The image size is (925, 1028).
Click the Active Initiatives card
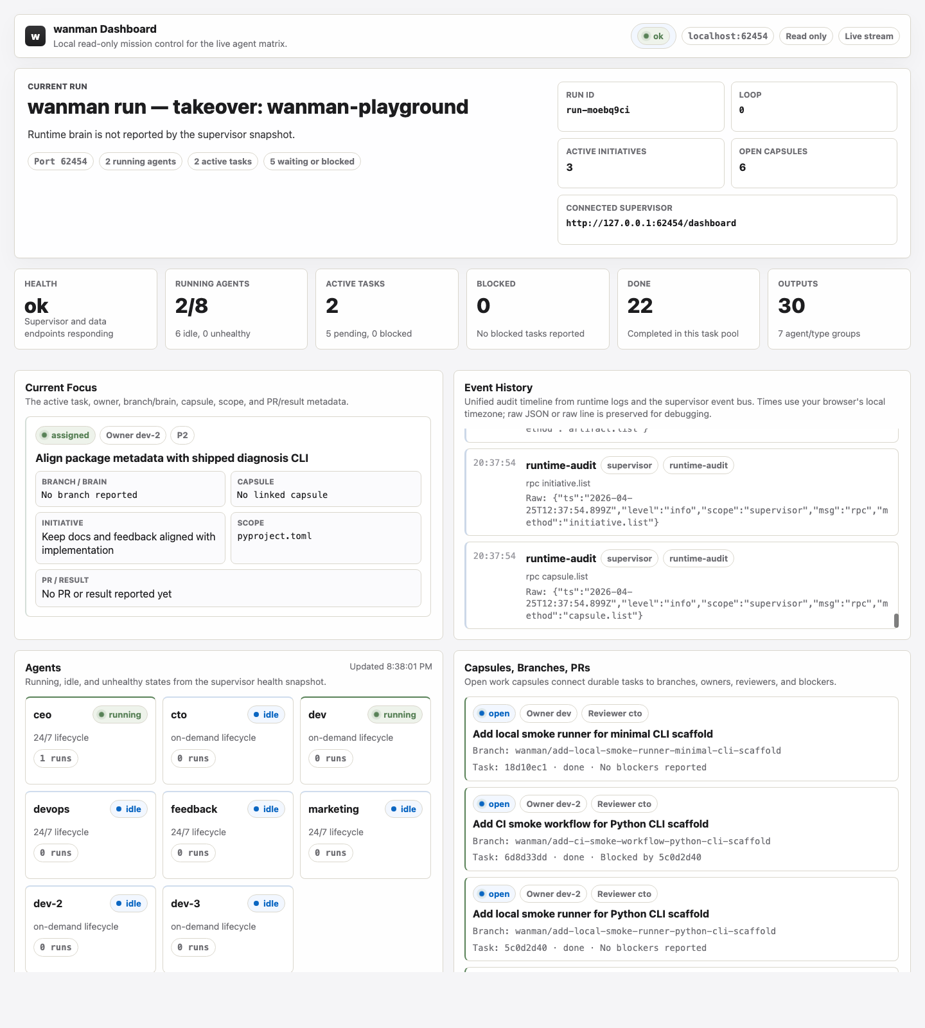coord(640,163)
